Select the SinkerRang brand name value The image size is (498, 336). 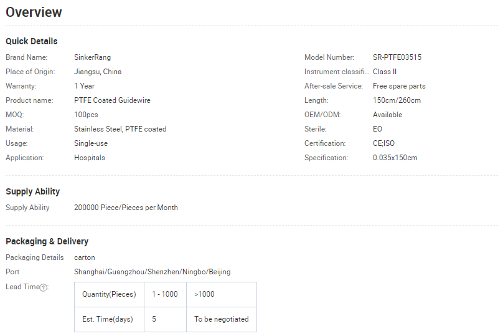(x=92, y=57)
